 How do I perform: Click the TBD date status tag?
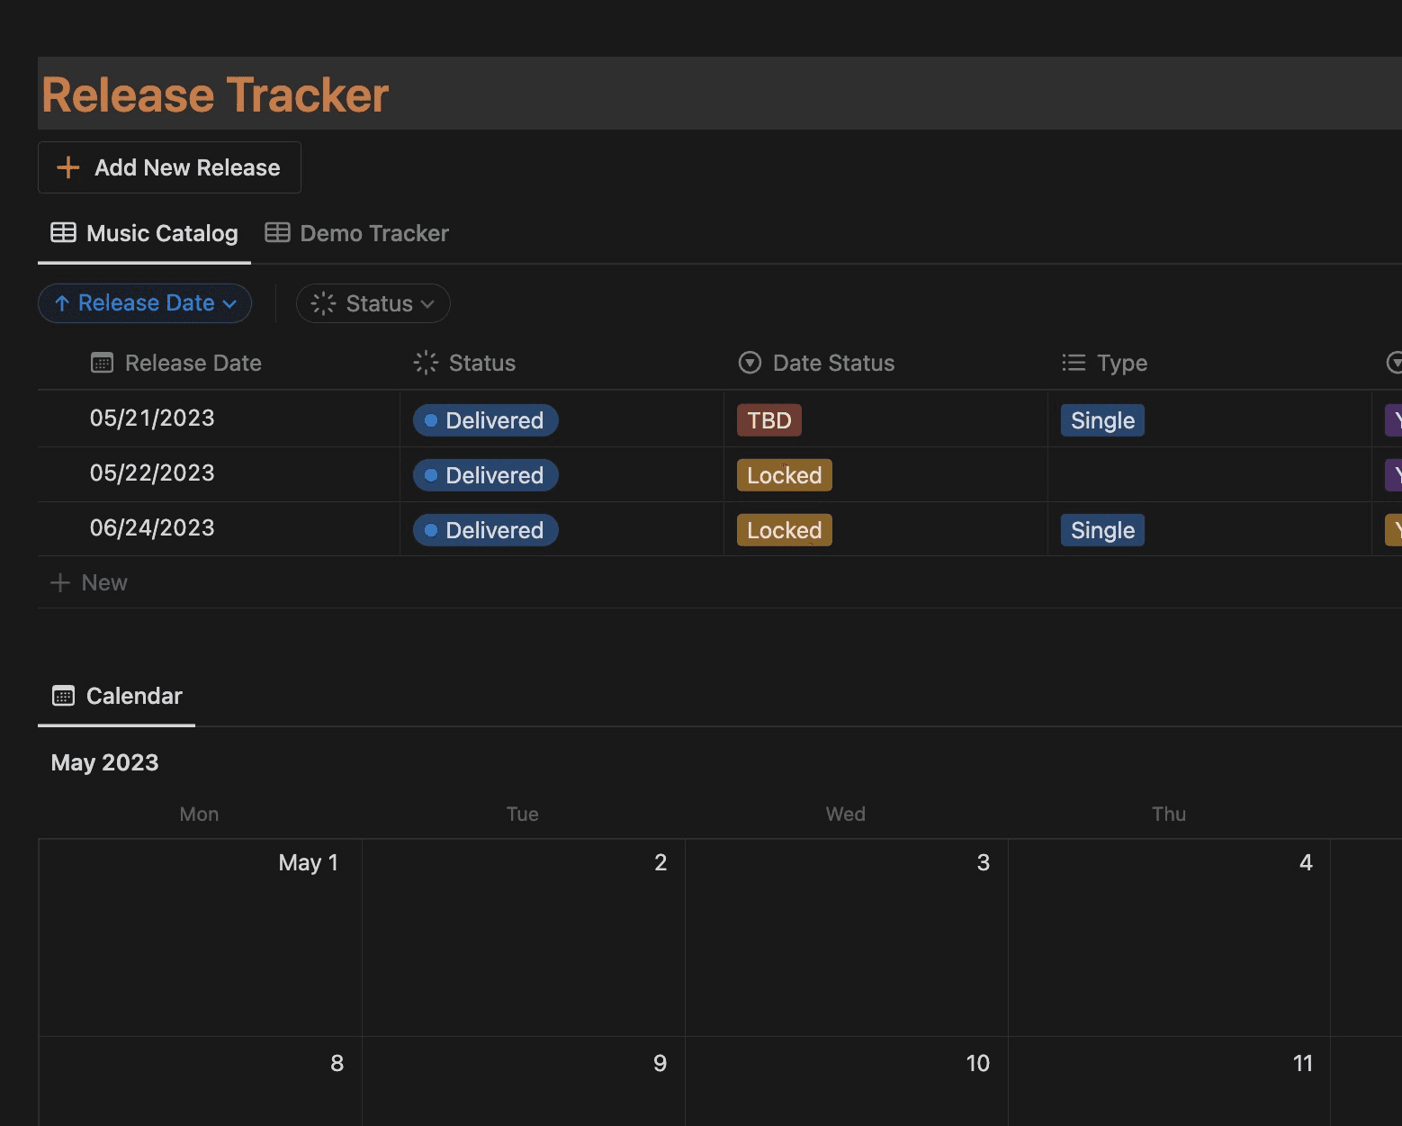tap(769, 420)
